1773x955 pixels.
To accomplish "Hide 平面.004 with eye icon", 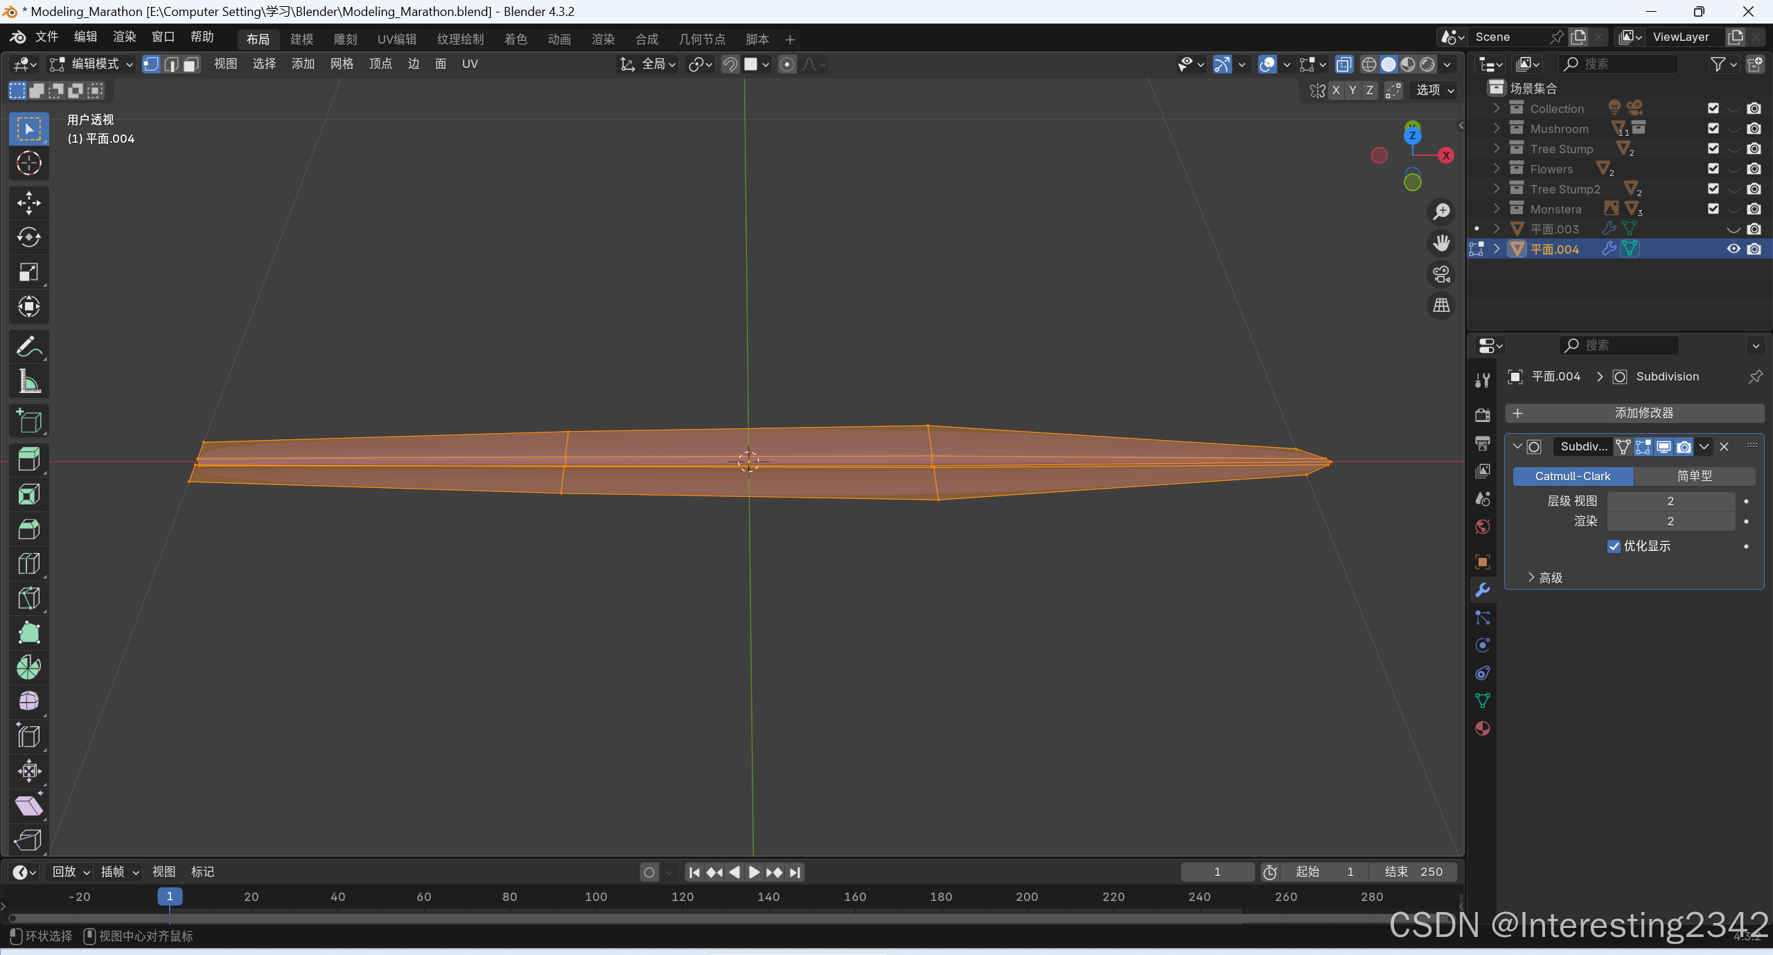I will point(1733,249).
